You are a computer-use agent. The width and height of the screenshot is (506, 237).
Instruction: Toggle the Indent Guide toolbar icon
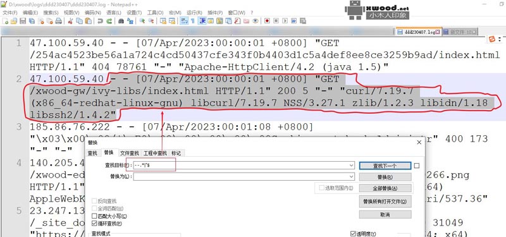click(202, 21)
